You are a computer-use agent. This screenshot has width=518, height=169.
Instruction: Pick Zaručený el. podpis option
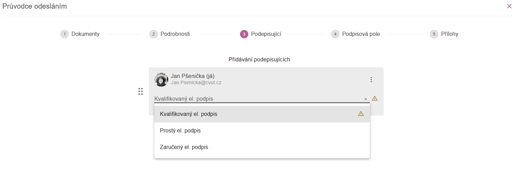[x=184, y=147]
